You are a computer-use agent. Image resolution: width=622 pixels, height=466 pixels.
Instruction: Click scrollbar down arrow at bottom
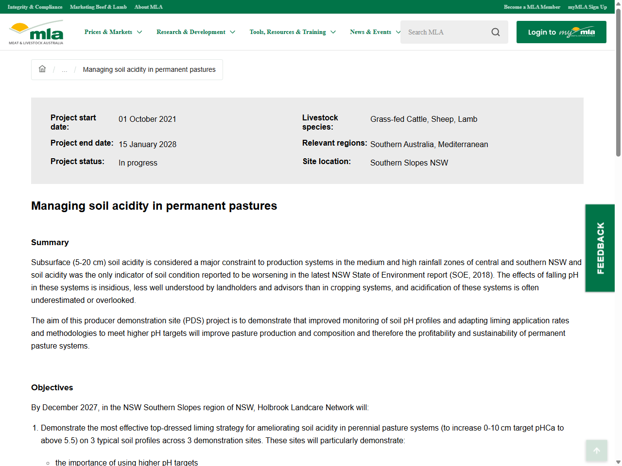coord(618,462)
